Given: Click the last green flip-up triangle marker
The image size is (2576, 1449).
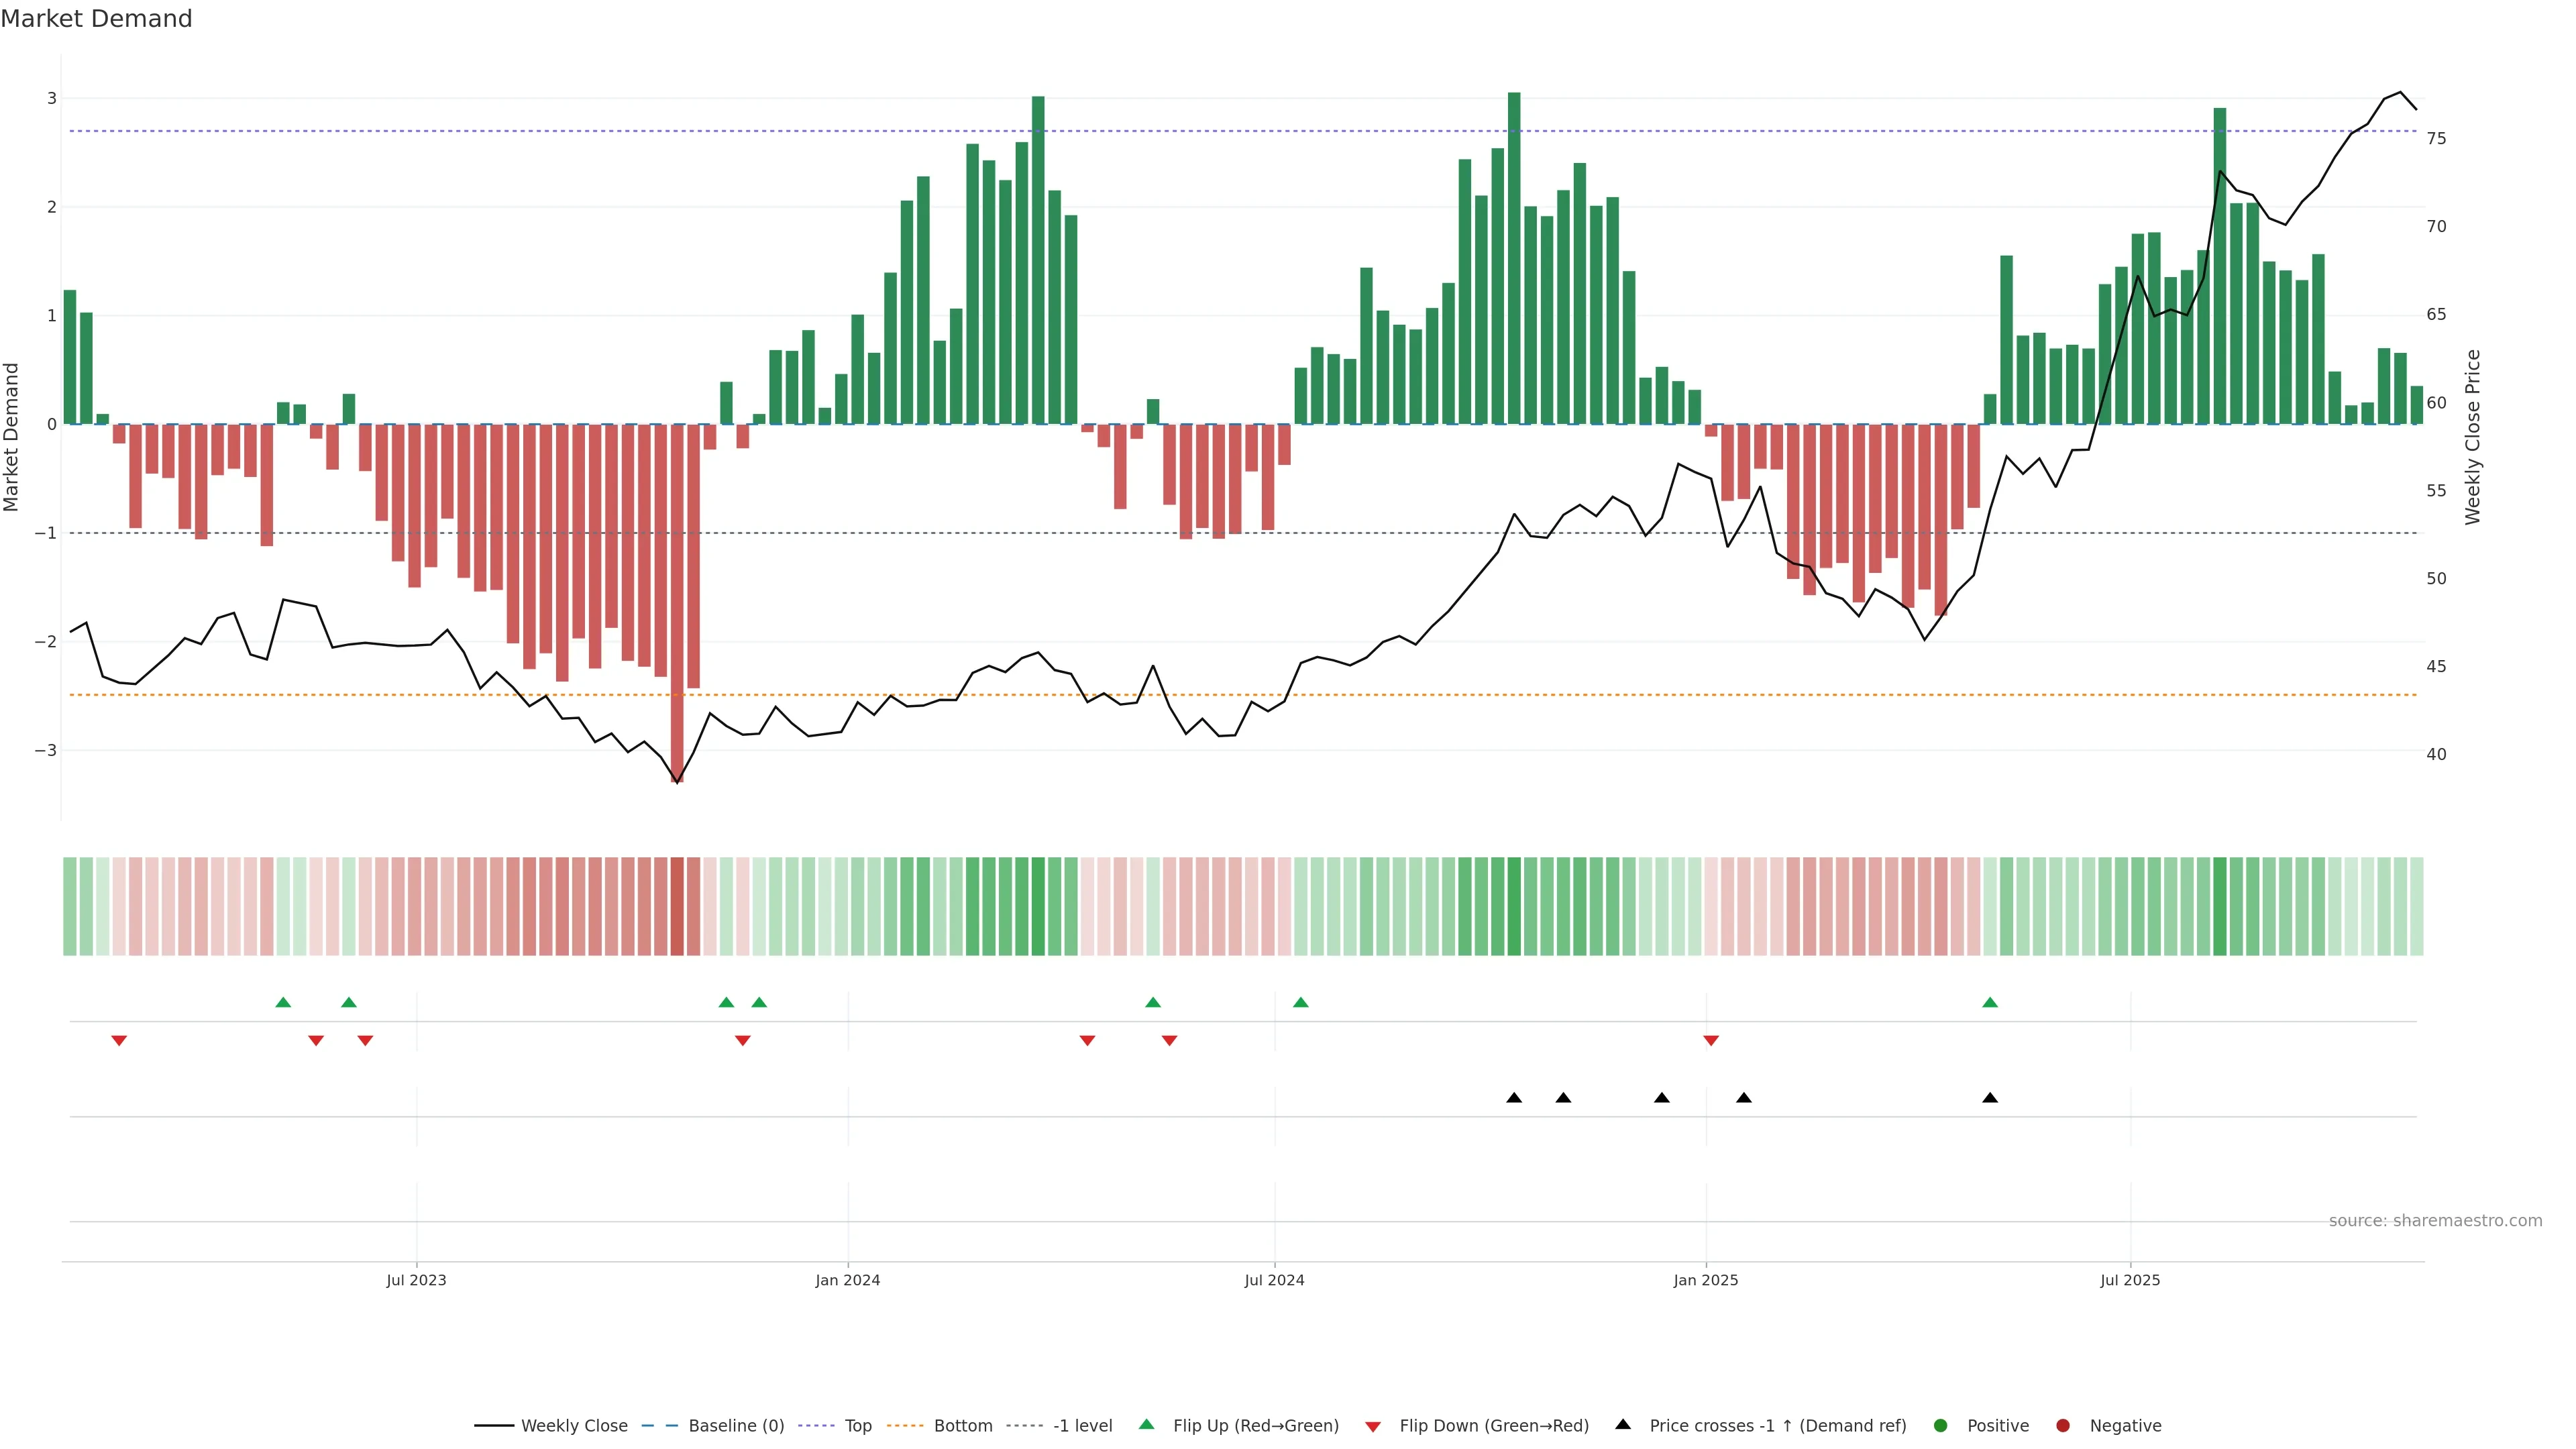Looking at the screenshot, I should click(1990, 1002).
